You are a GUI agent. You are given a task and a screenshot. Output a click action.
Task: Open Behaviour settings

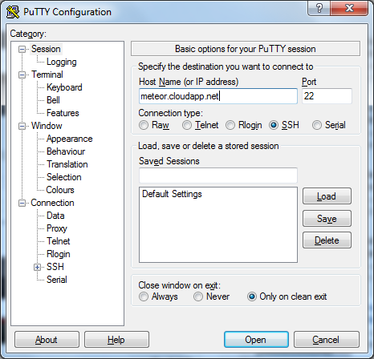[x=66, y=151]
